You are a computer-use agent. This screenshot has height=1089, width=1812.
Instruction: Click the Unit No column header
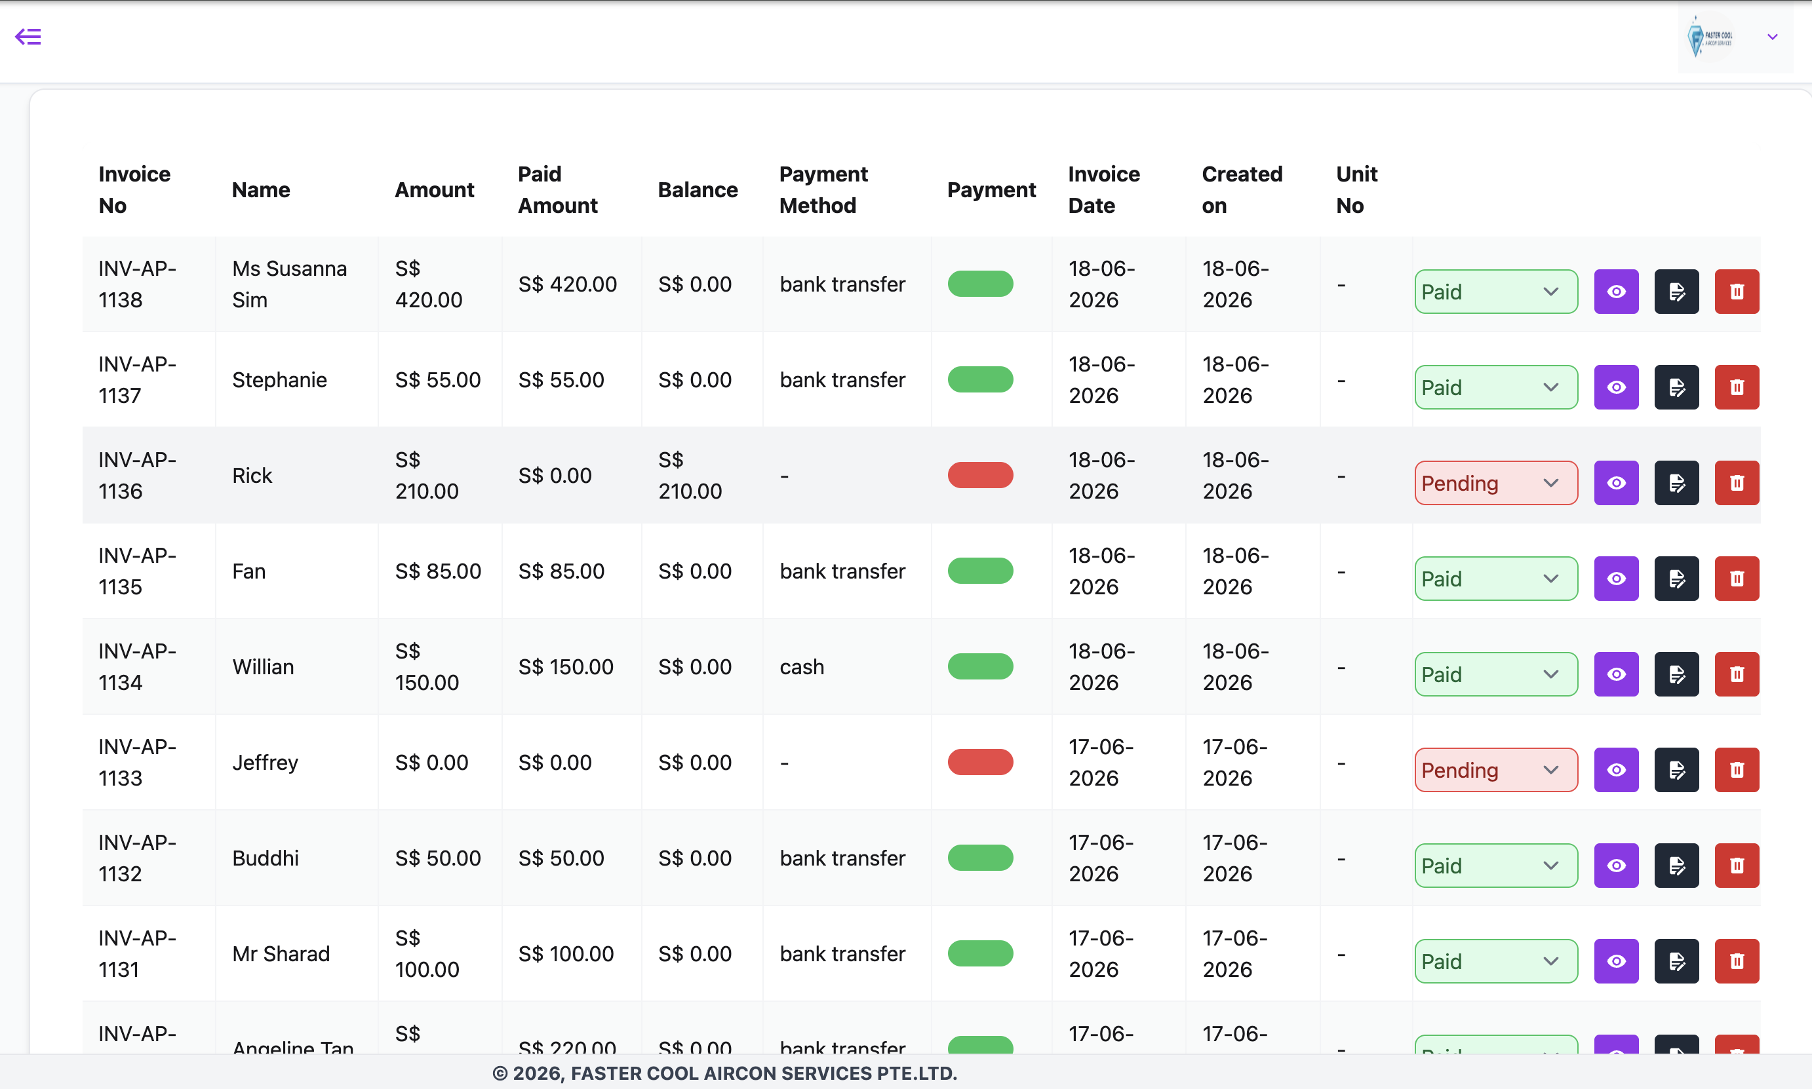pyautogui.click(x=1356, y=189)
